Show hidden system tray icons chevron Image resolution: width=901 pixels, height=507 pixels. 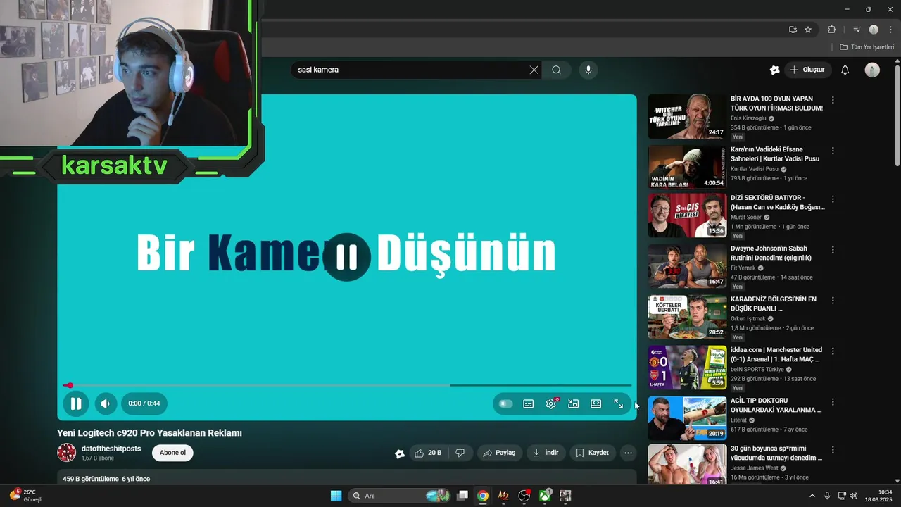pos(812,496)
